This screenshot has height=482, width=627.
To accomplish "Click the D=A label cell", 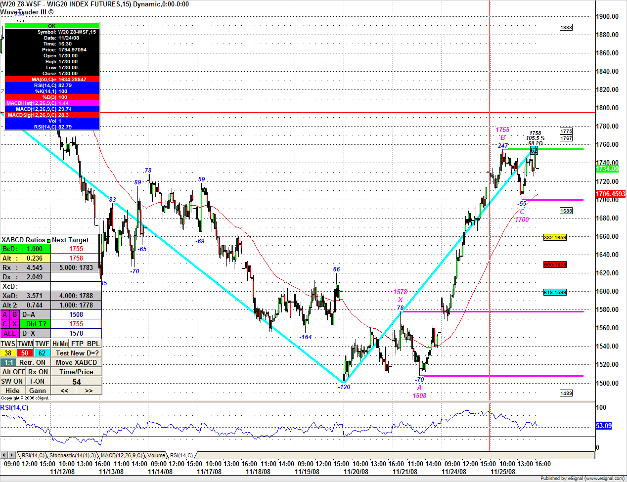I will [x=36, y=314].
